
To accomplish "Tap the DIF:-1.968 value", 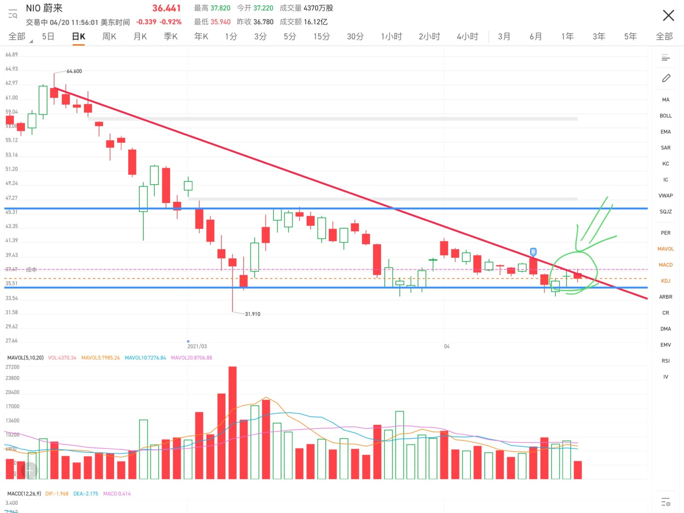I will (57, 494).
